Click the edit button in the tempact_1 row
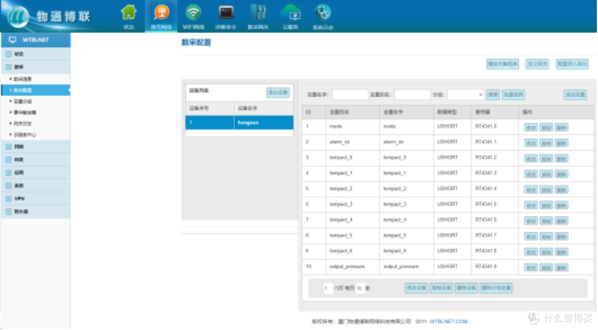 pos(530,174)
